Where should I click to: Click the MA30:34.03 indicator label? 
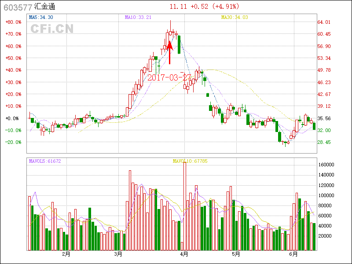(234, 17)
